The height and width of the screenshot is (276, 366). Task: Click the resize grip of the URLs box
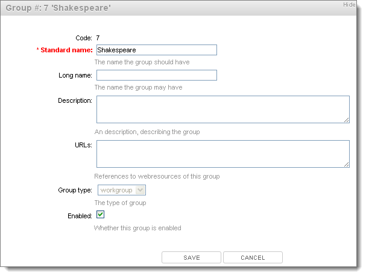[x=346, y=164]
